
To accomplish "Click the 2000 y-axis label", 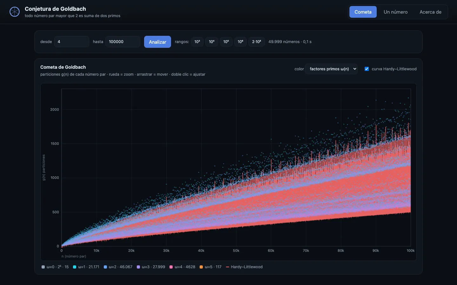I will coord(55,110).
